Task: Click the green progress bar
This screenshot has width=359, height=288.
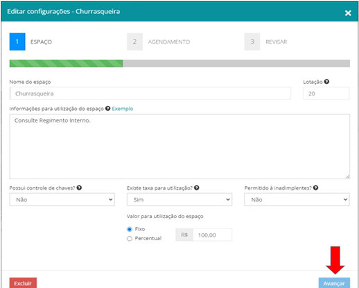Action: [x=66, y=64]
